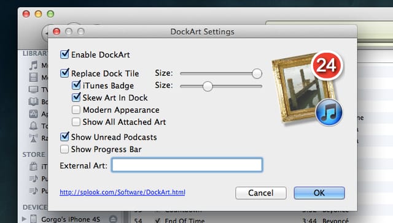Toggle the iTunes Badge checkbox
This screenshot has width=393, height=223.
[76, 85]
